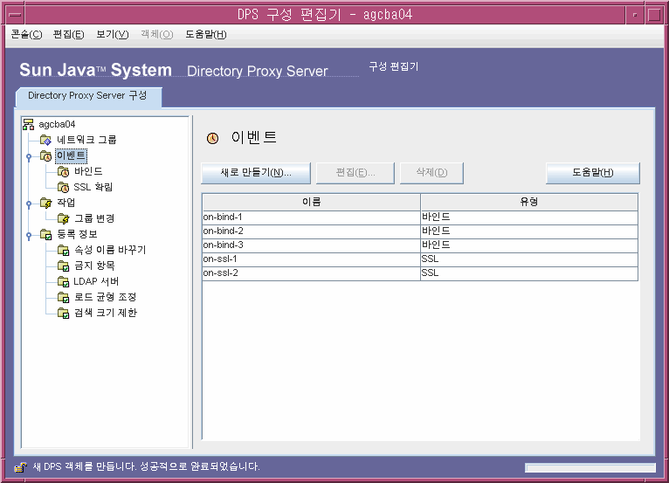Click 바인드 type cell of on-bind-1

click(529, 217)
